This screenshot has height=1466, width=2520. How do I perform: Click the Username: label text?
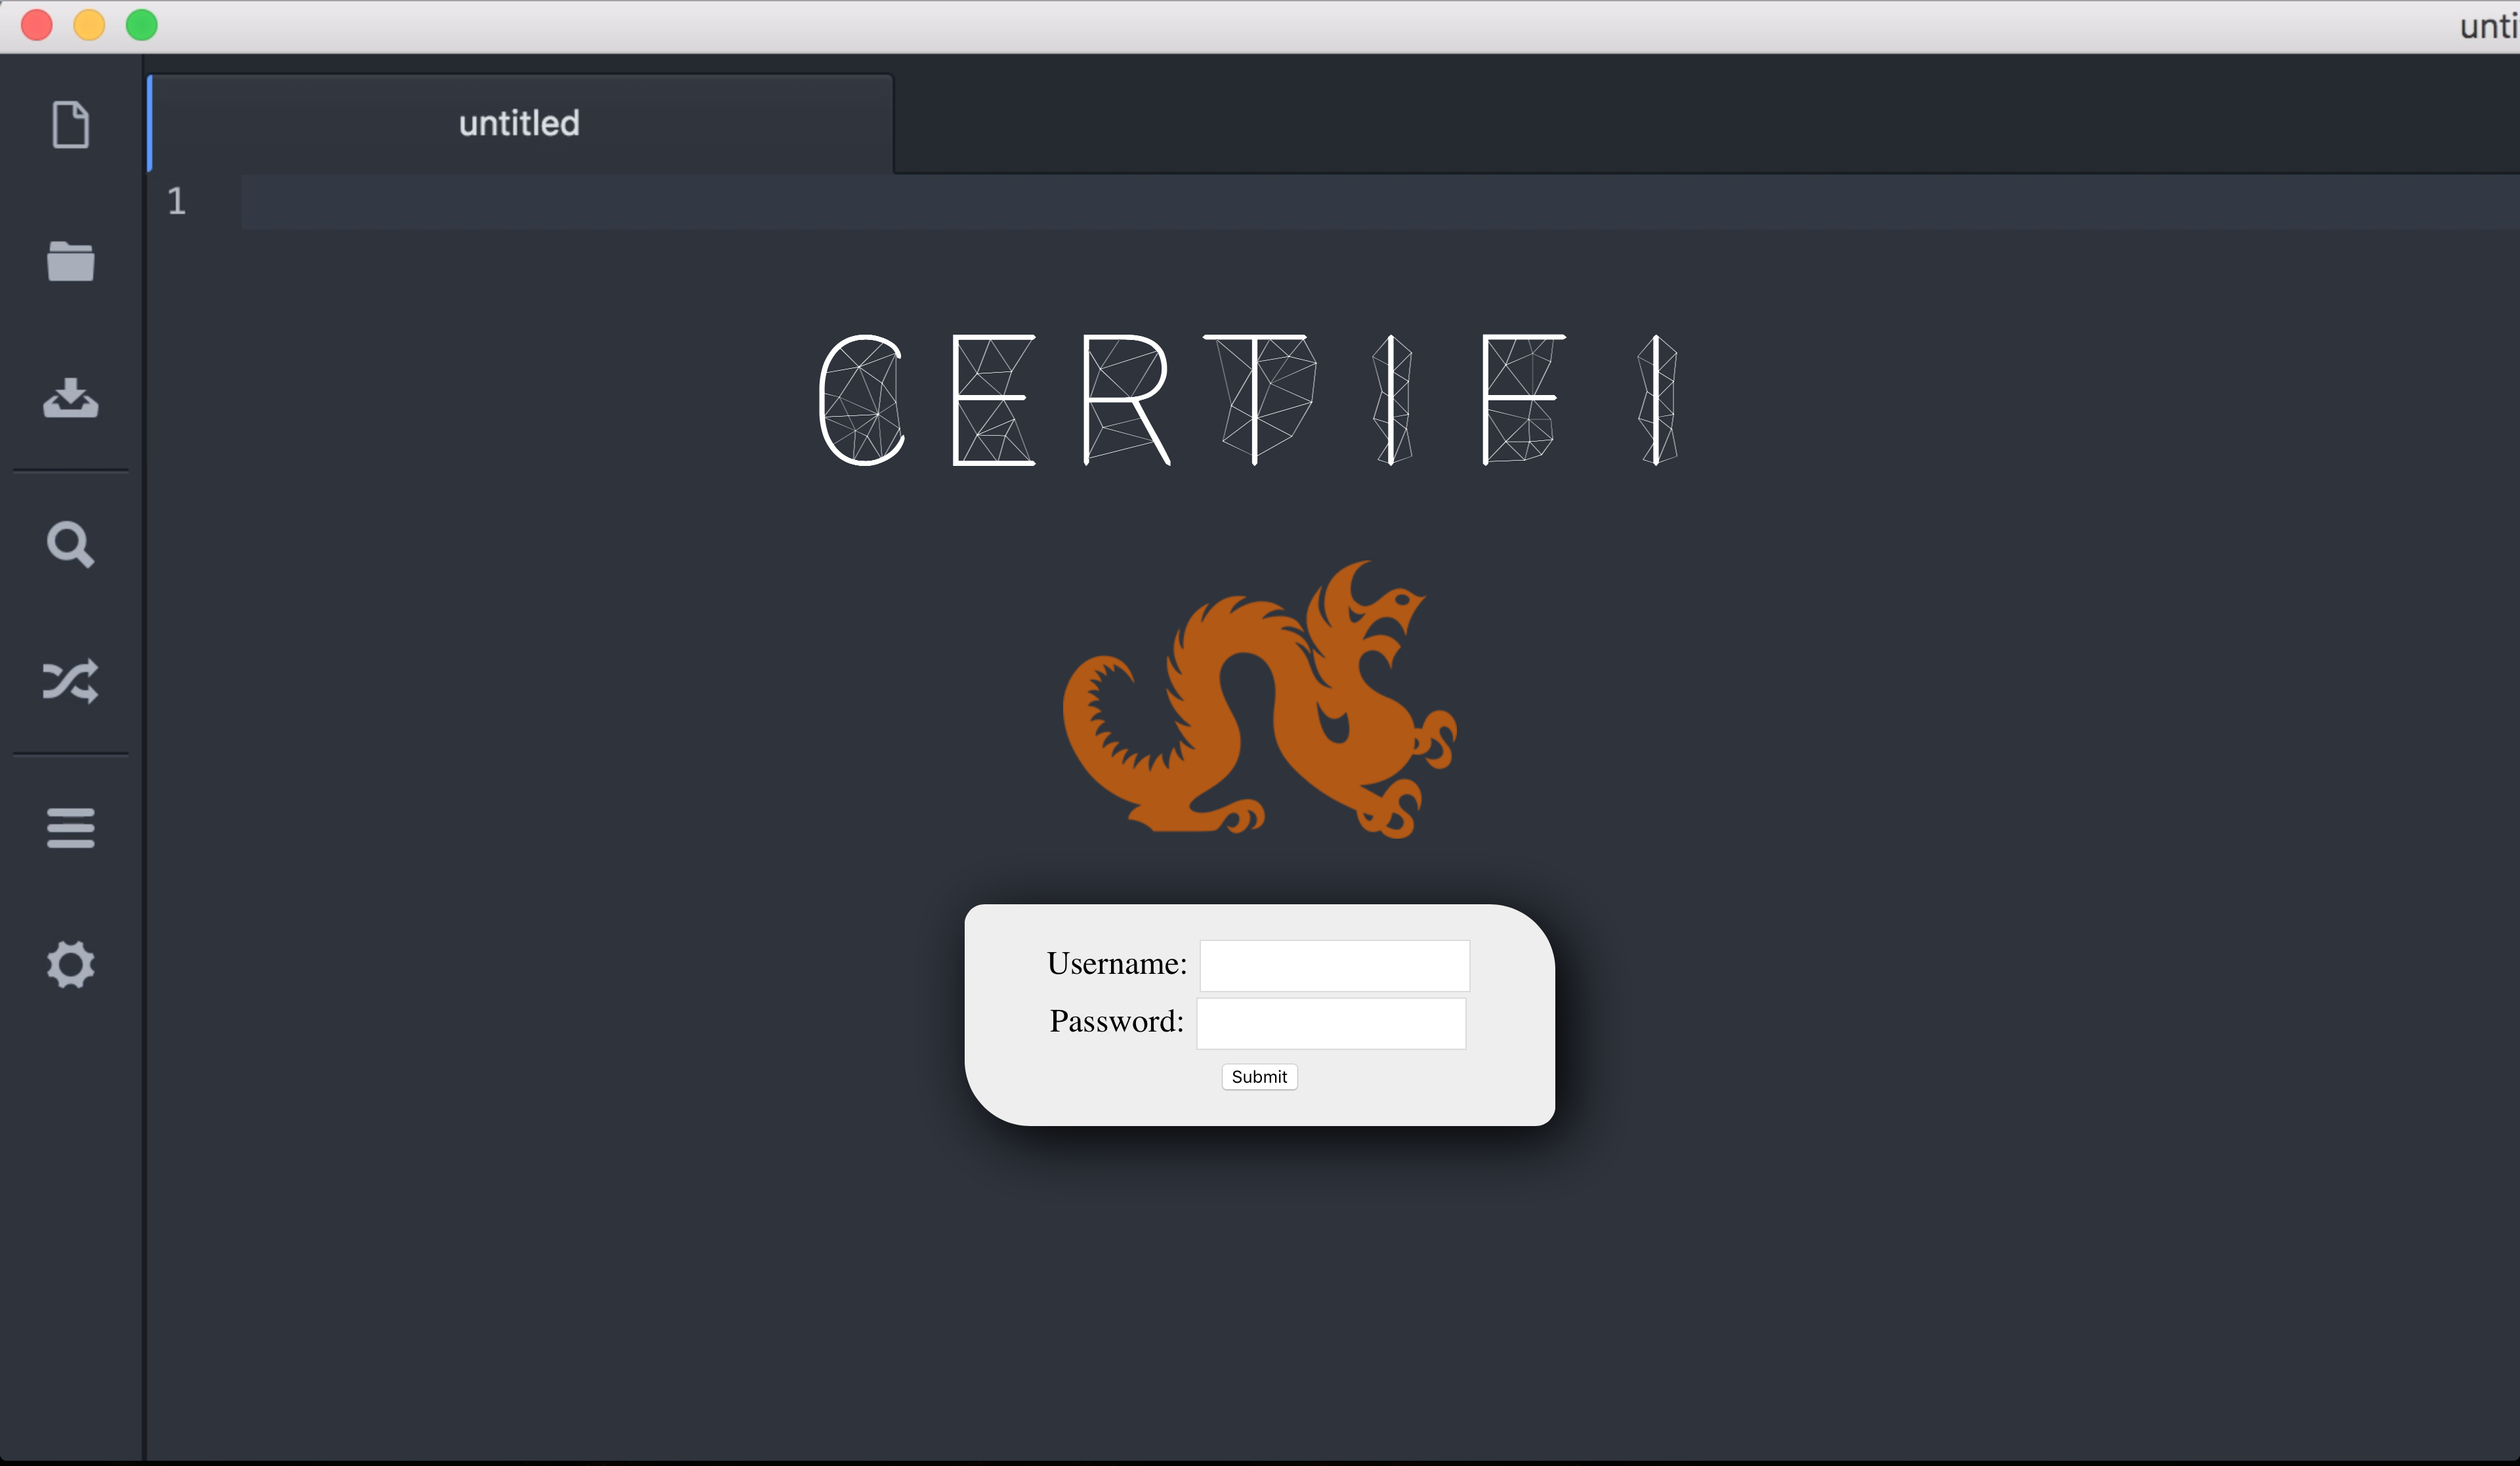click(1116, 964)
